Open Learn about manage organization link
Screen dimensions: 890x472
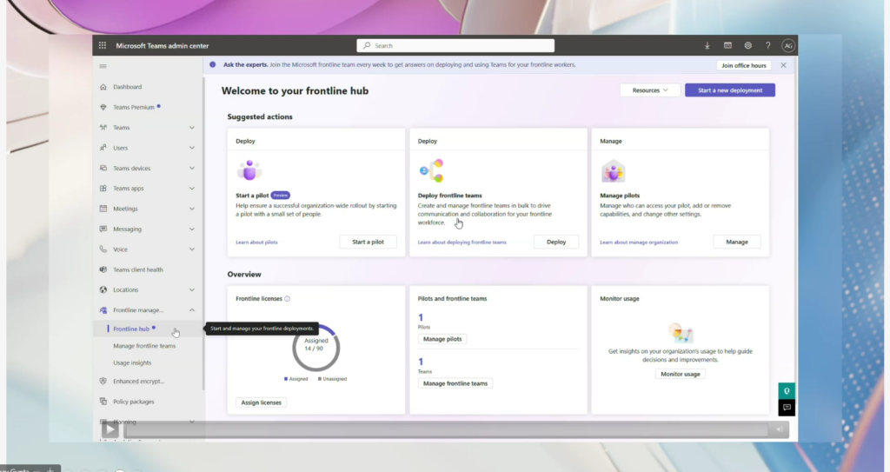639,243
